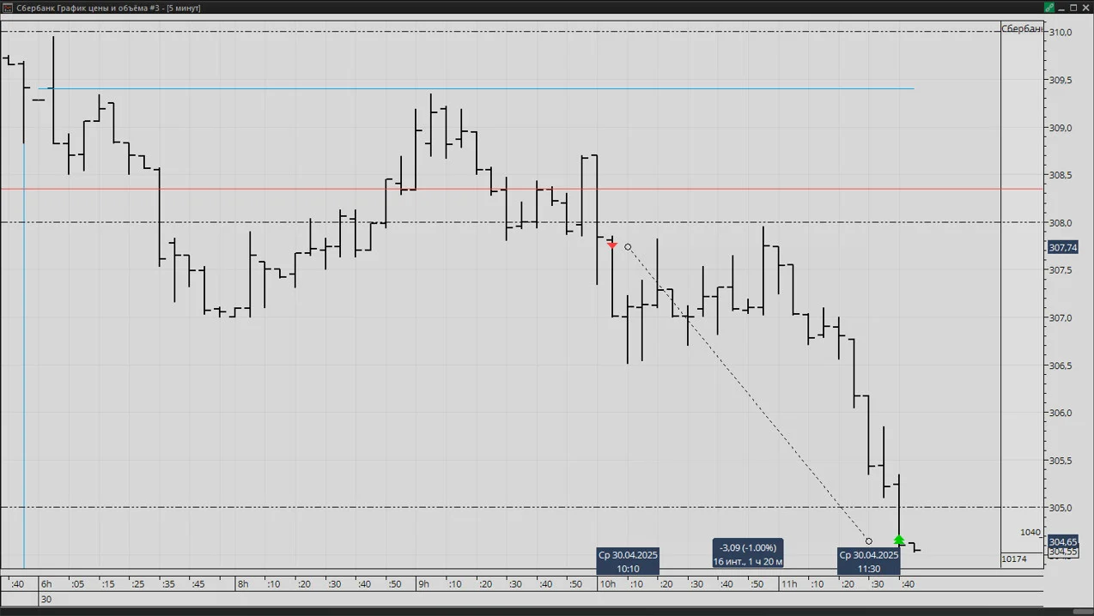Click the 307,0 price axis label
1094x616 pixels.
tap(1061, 318)
